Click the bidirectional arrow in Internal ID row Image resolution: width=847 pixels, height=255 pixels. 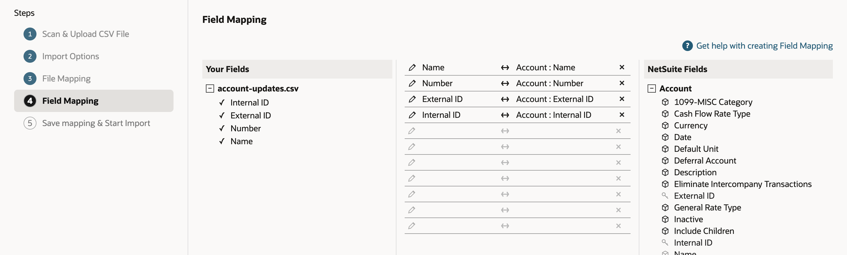505,115
